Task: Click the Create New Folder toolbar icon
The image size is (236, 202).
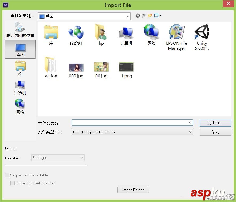Action: (x=150, y=15)
